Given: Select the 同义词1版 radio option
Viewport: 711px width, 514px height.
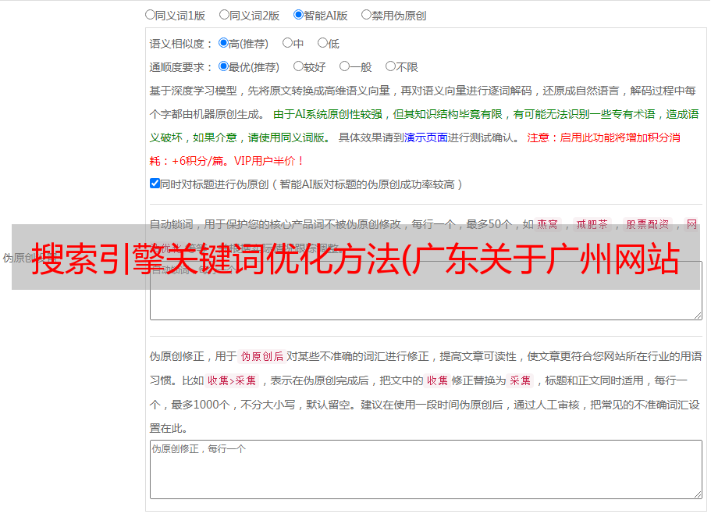Looking at the screenshot, I should pyautogui.click(x=150, y=15).
